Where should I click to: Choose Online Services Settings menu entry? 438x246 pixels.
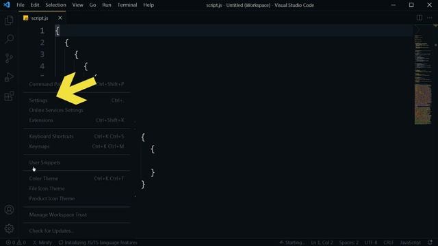click(77, 111)
